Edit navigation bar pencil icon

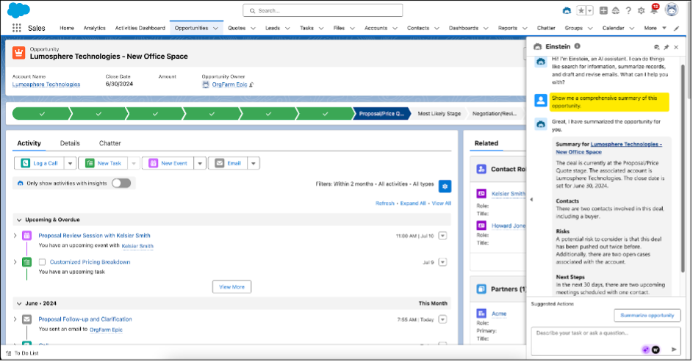tap(676, 28)
